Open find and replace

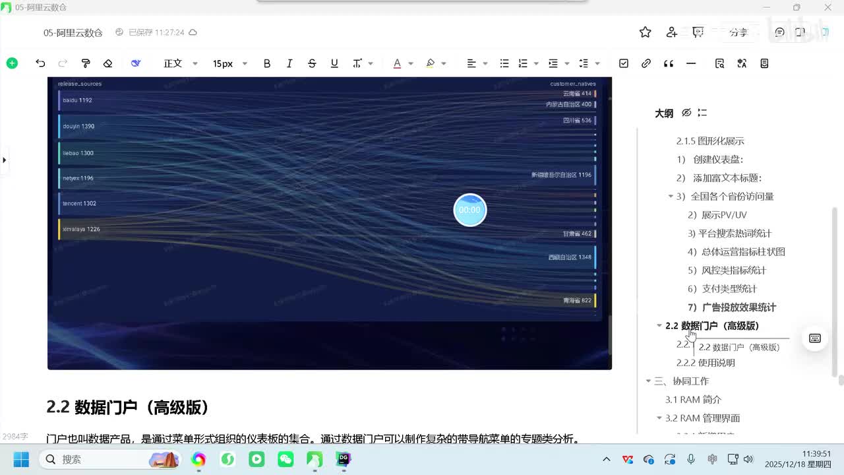[x=719, y=63]
